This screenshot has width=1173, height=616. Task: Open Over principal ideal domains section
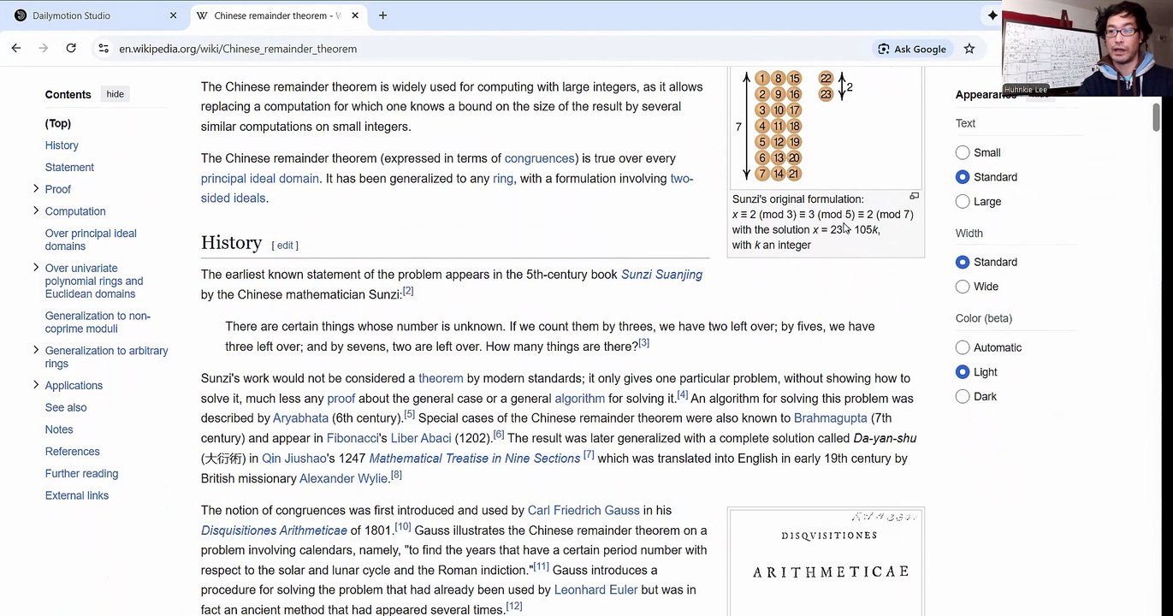(91, 240)
